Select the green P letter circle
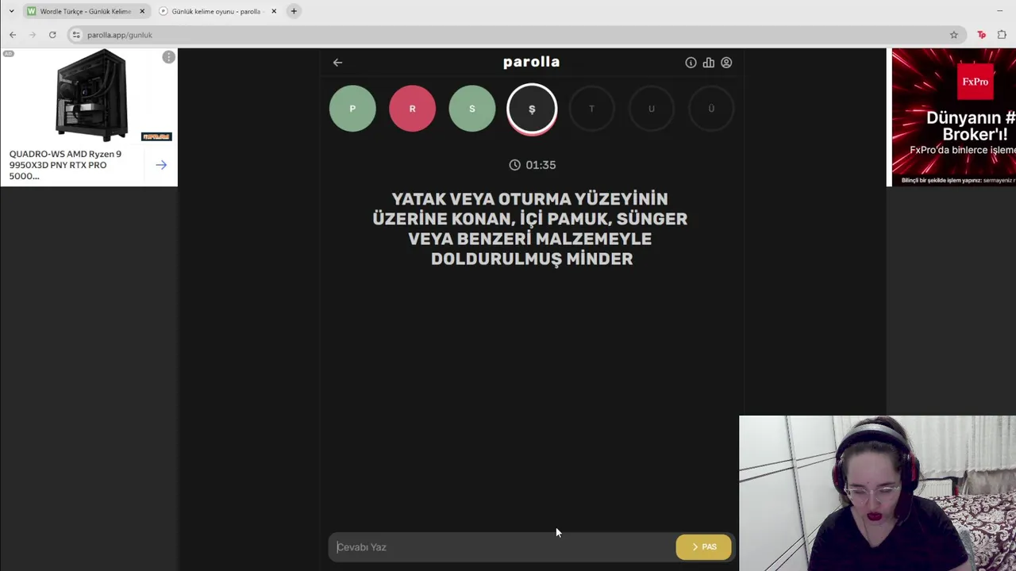Image resolution: width=1016 pixels, height=571 pixels. pos(352,109)
